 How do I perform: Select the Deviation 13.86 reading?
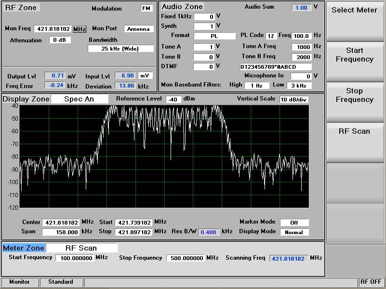(126, 86)
